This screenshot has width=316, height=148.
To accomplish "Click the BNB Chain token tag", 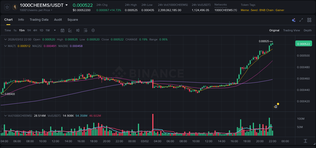I will pos(266,10).
